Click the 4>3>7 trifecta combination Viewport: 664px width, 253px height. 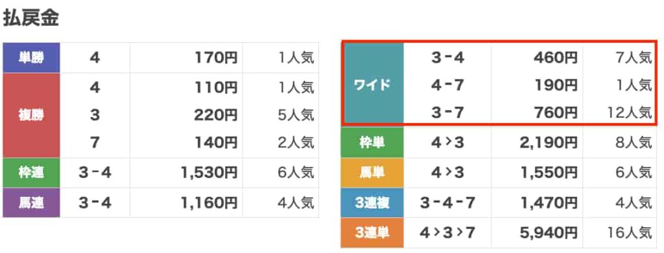[x=447, y=233]
